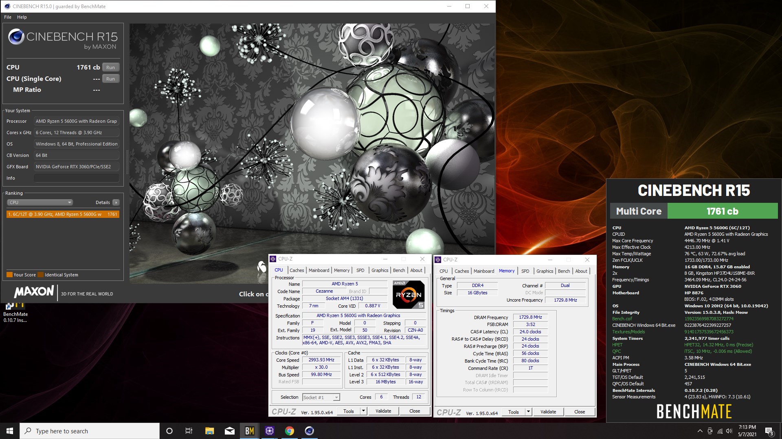Click the Cinebench R15 logo sphere icon
Screen dimensions: 782x439
16,37
